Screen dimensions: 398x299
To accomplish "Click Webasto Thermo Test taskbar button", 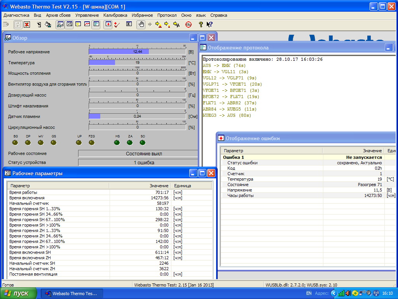I will [x=72, y=294].
